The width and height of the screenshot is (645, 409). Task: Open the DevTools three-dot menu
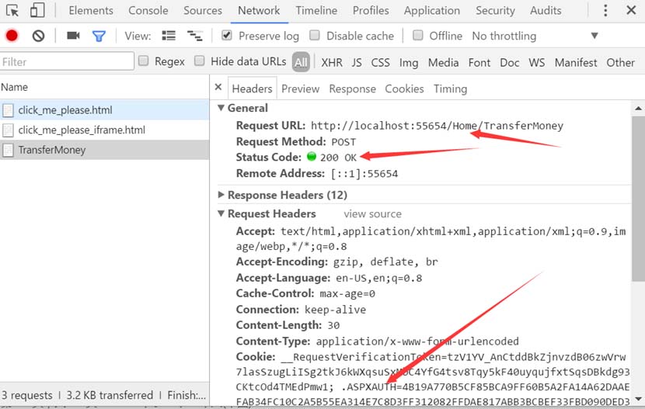605,10
